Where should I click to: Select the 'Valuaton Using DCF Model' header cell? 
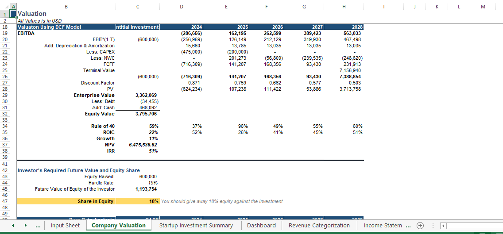click(x=66, y=27)
